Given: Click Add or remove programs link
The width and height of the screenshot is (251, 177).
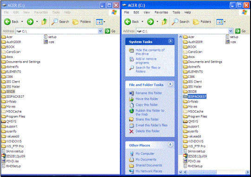Looking at the screenshot, I should pos(146,61).
